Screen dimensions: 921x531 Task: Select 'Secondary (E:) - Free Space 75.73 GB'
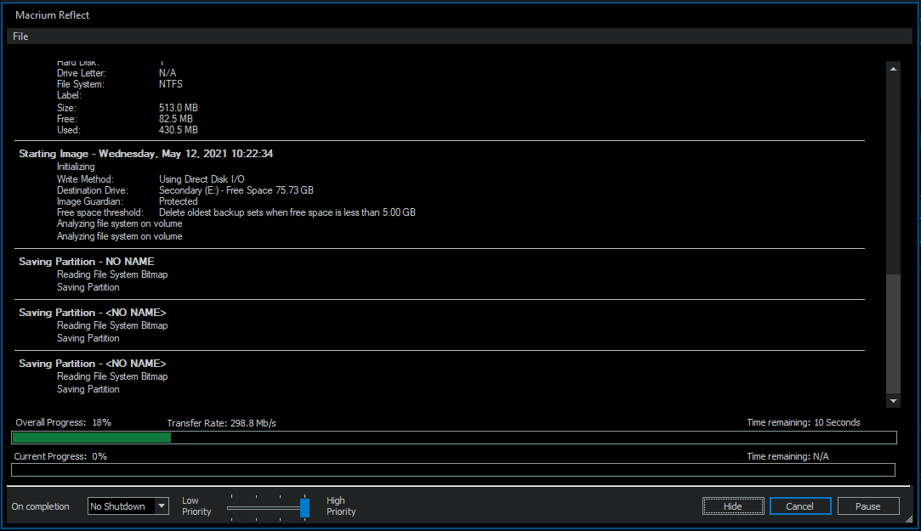tap(236, 190)
